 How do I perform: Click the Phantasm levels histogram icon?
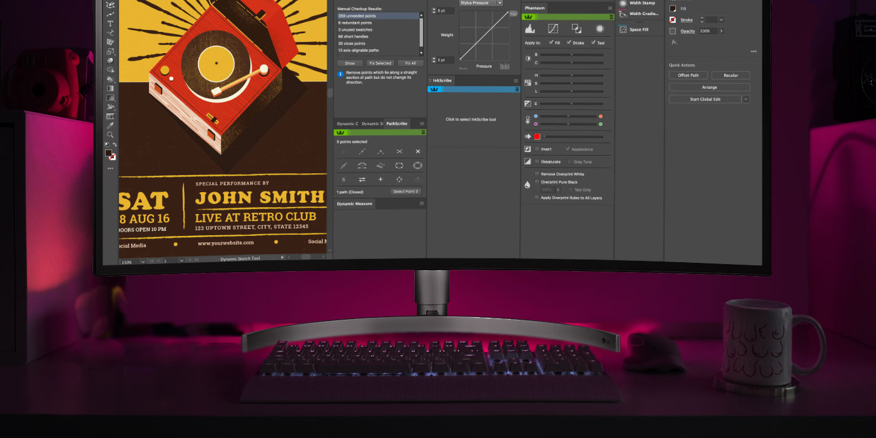coord(529,29)
